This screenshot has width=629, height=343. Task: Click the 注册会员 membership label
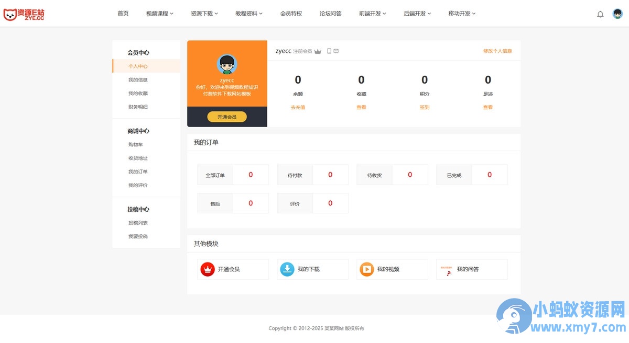click(302, 51)
